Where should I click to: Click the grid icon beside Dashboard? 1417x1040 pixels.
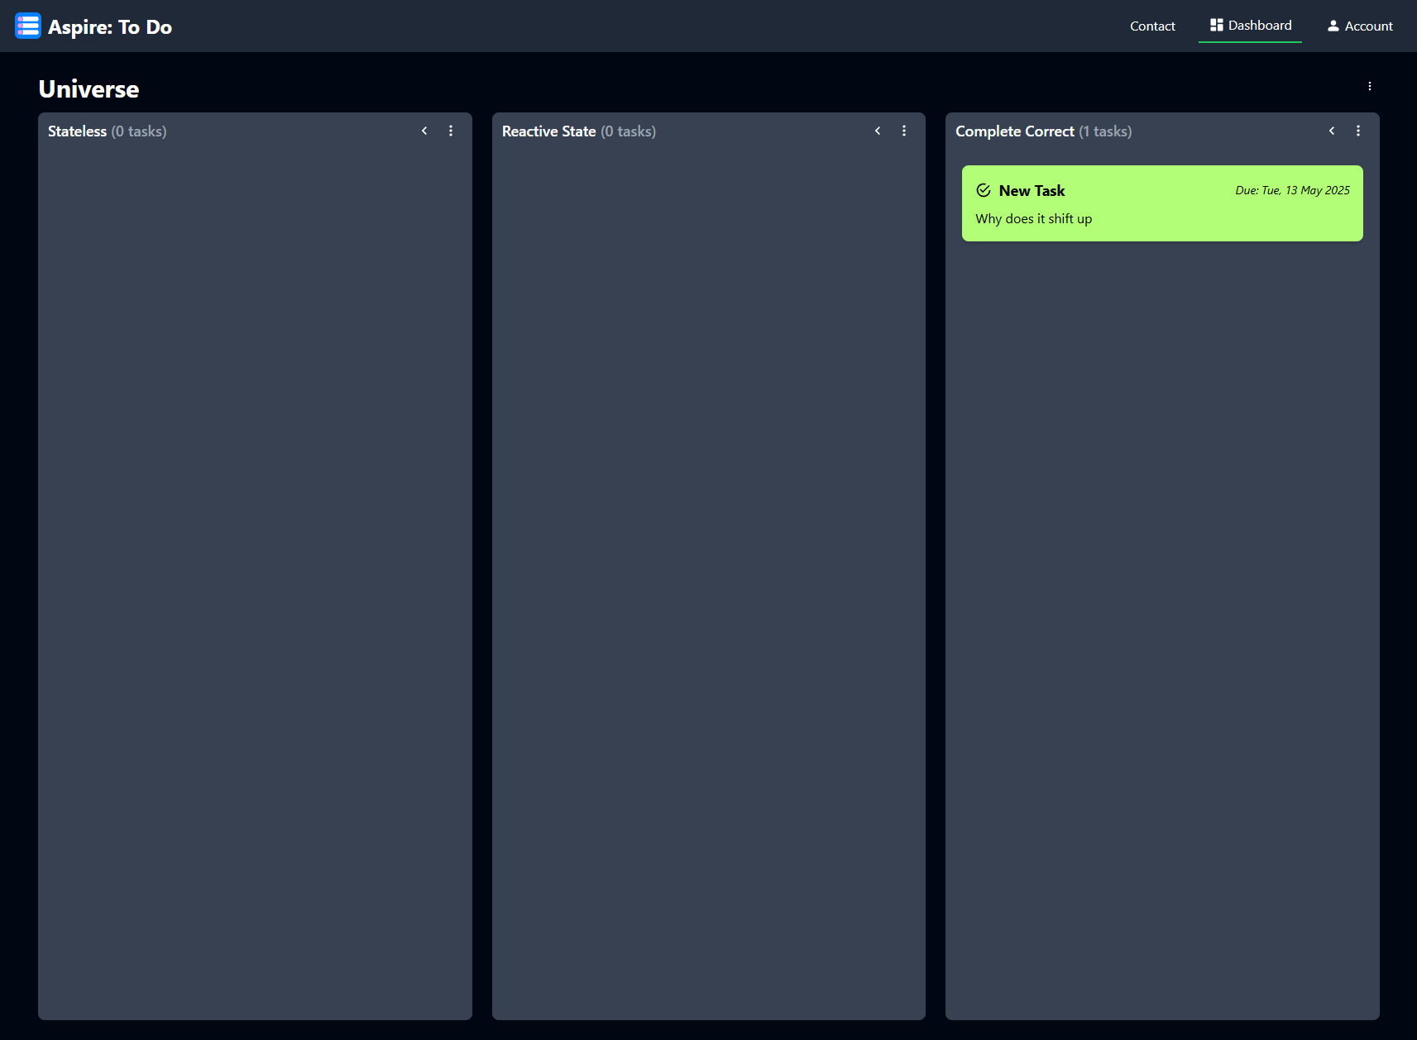click(1215, 24)
